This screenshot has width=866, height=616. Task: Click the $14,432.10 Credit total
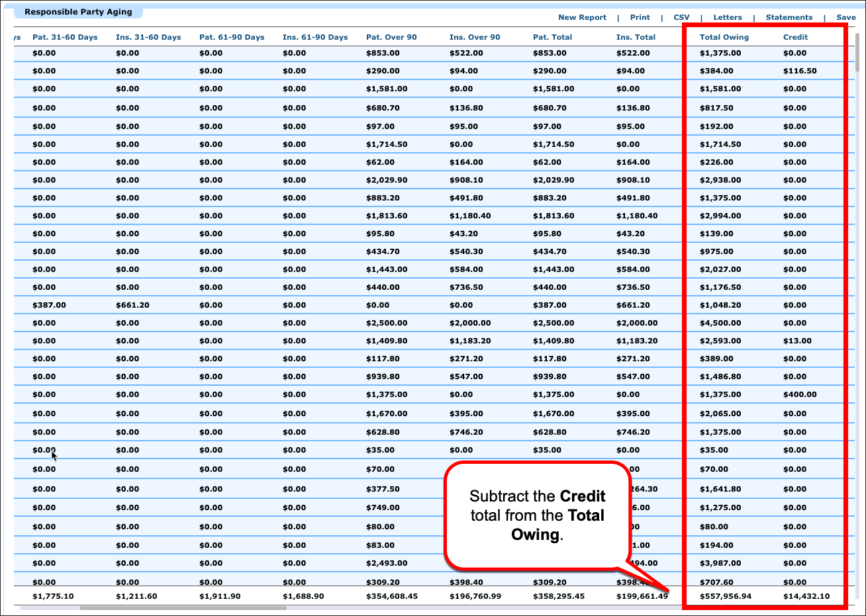(806, 596)
